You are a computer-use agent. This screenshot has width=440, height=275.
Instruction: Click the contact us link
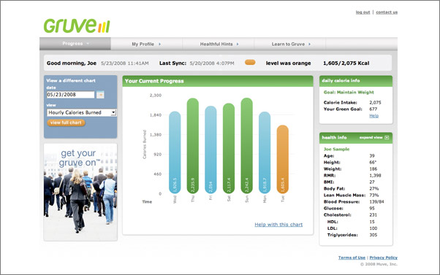click(x=387, y=12)
